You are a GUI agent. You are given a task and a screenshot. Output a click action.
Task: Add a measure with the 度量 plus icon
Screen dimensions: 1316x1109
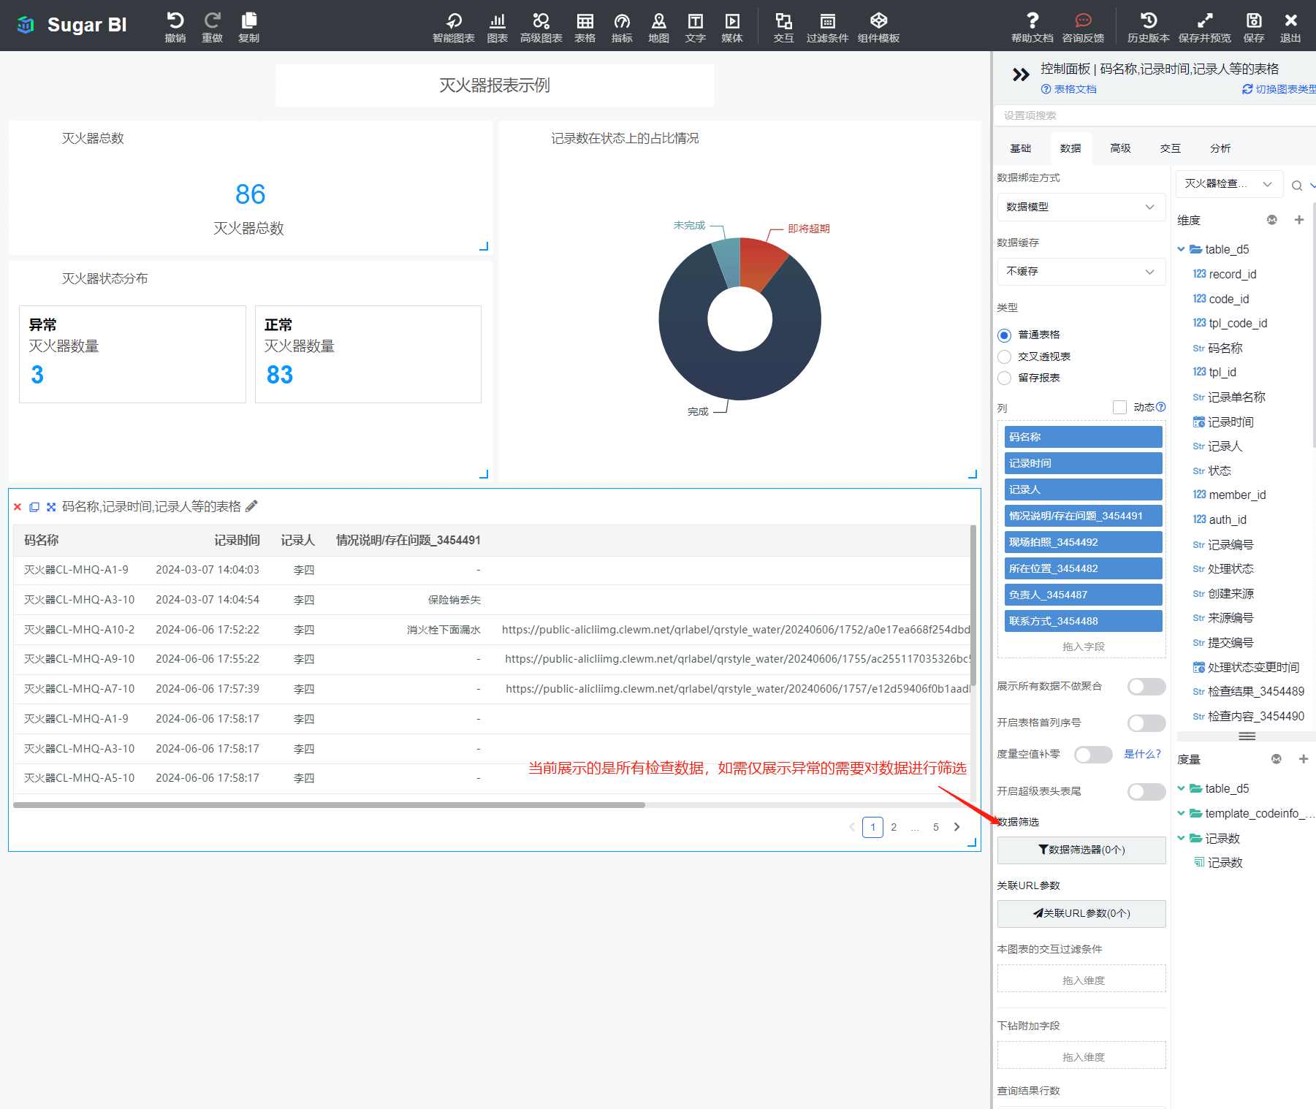point(1303,759)
